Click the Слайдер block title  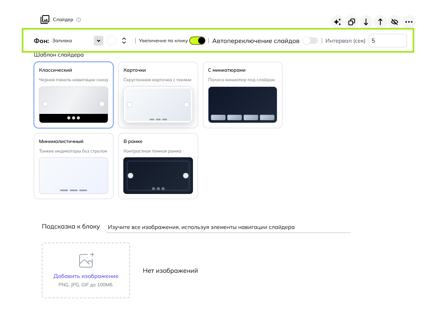[x=63, y=20]
